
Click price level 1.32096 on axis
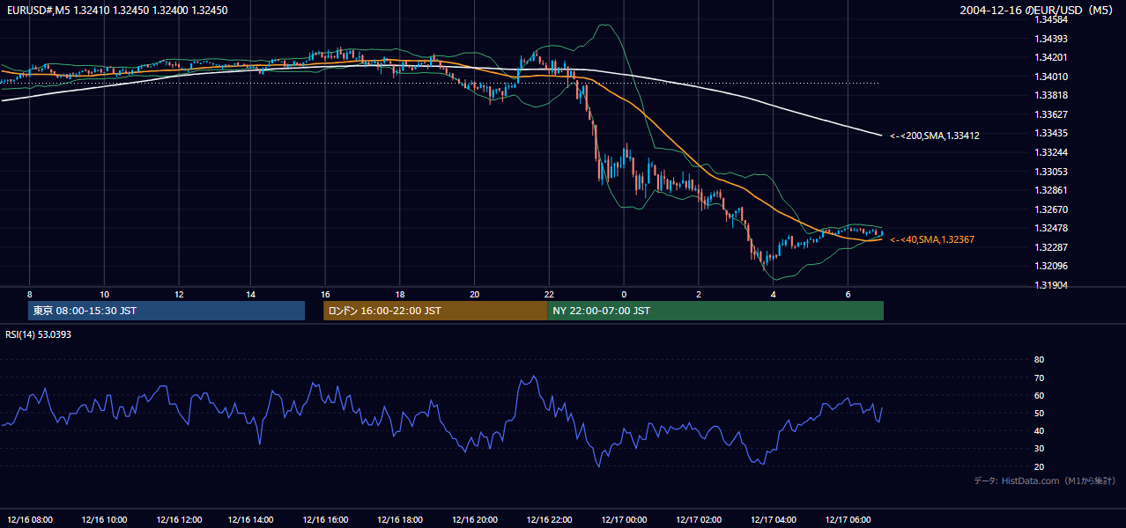click(1051, 266)
